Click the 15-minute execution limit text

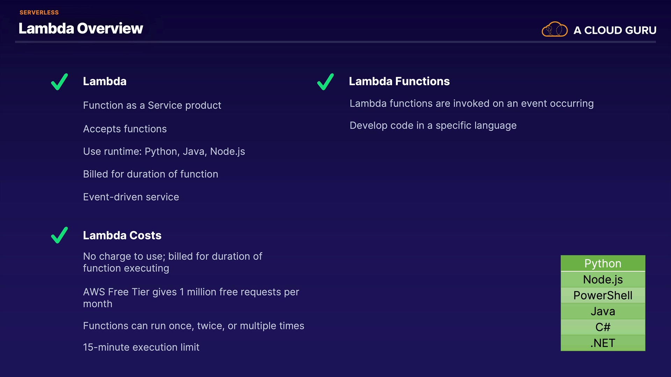click(x=141, y=347)
